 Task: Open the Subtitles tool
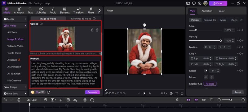point(41,11)
